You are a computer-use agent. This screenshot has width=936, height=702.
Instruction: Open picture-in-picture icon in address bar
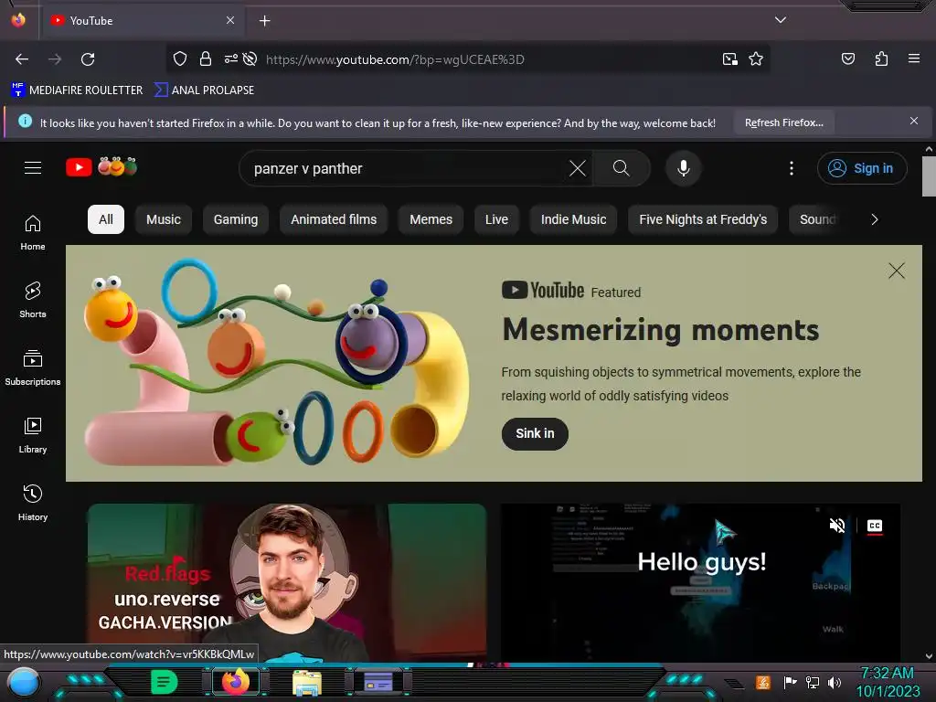pyautogui.click(x=729, y=59)
